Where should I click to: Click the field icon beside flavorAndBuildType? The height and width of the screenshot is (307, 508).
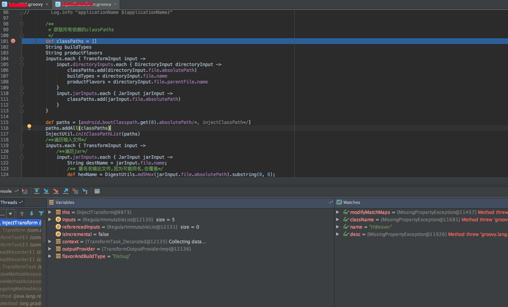pyautogui.click(x=58, y=256)
